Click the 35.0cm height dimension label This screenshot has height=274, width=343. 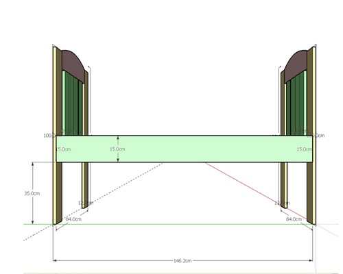click(x=32, y=193)
